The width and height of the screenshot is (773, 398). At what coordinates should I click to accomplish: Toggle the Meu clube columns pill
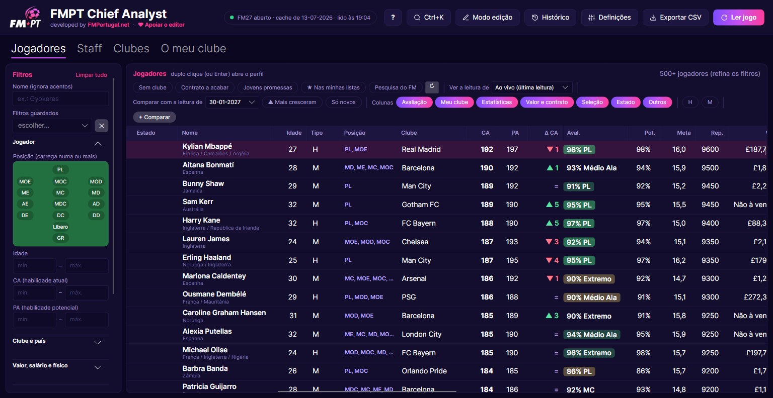(x=454, y=102)
